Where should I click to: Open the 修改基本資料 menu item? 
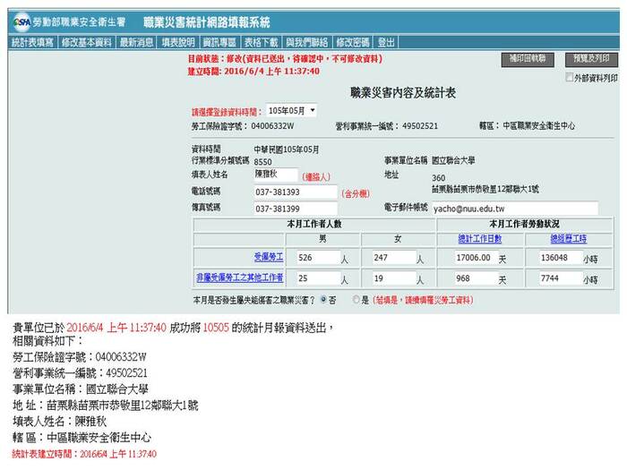(x=87, y=42)
